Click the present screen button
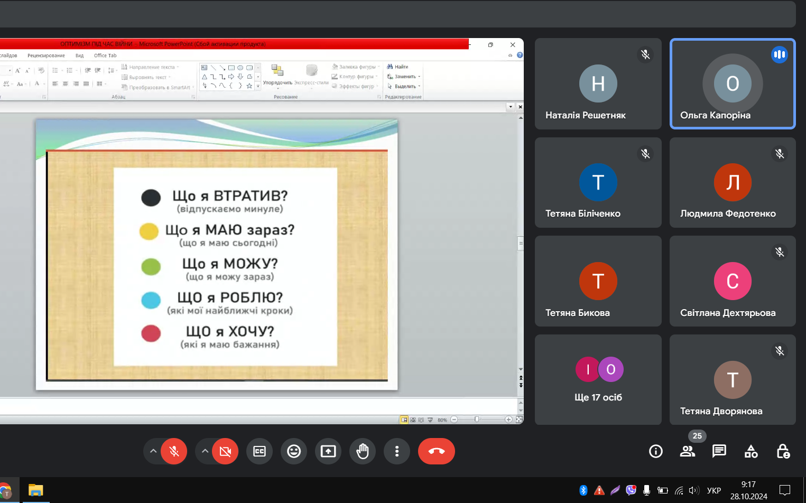This screenshot has width=806, height=503. 328,451
